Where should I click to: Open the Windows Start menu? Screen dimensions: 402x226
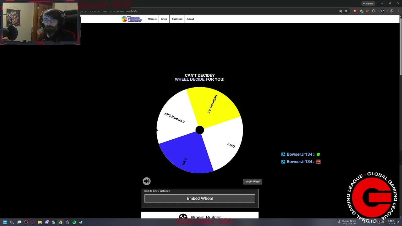pyautogui.click(x=5, y=222)
